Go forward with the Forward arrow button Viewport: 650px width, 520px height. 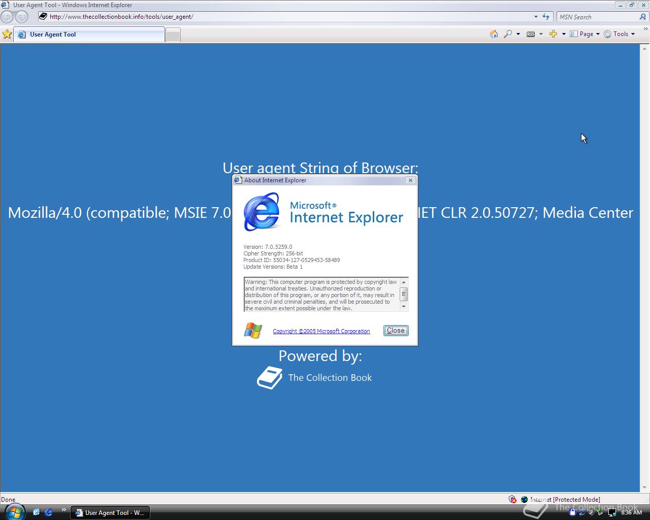(x=21, y=17)
